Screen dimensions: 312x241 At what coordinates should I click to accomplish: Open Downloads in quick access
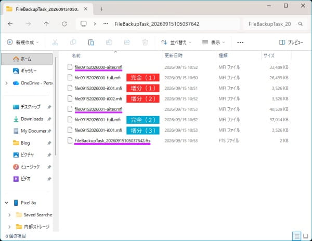(27, 119)
